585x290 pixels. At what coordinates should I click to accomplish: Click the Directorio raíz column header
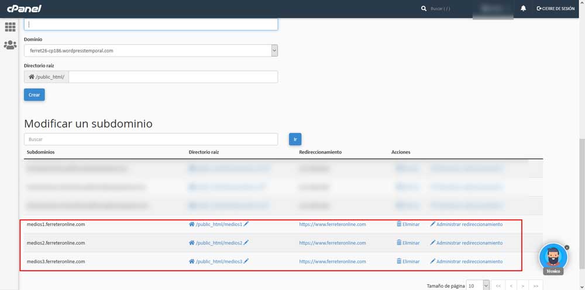(x=204, y=152)
